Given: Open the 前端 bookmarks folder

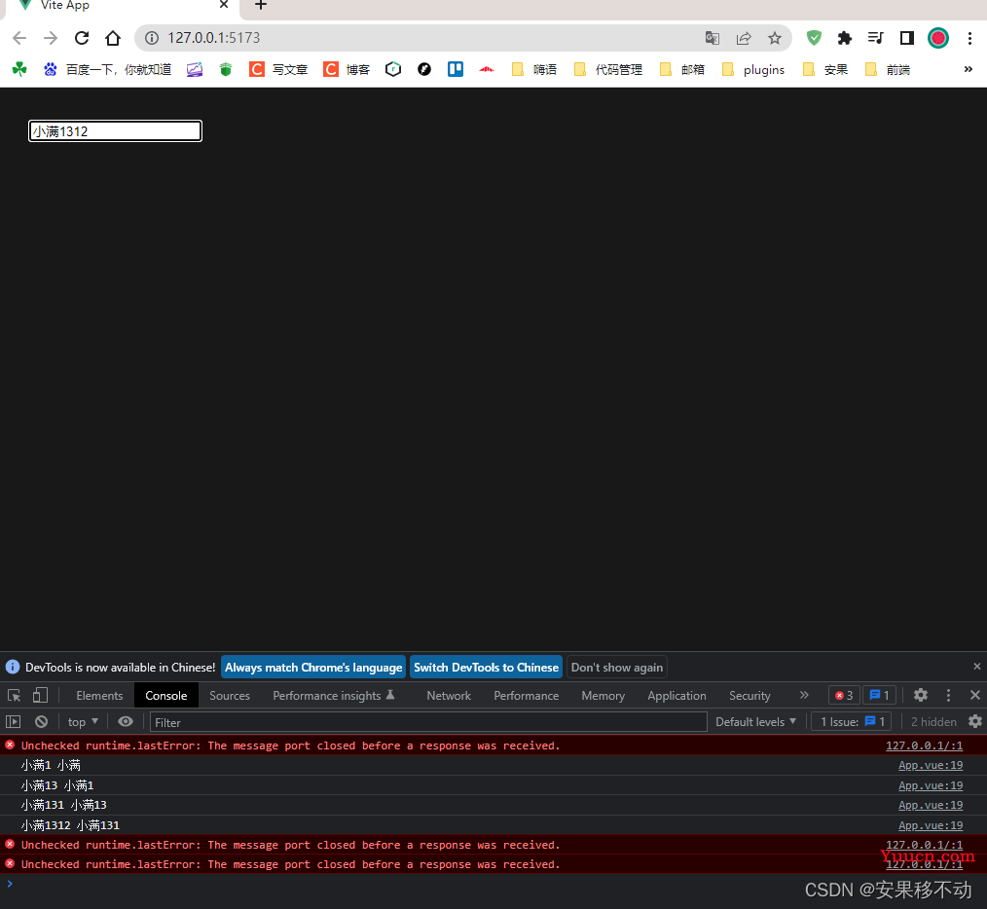Looking at the screenshot, I should pyautogui.click(x=888, y=69).
